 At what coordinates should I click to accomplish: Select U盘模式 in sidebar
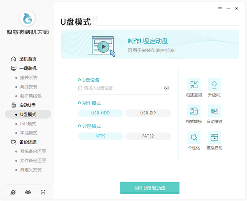(28, 114)
